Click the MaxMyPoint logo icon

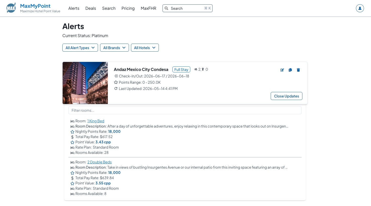pyautogui.click(x=11, y=8)
